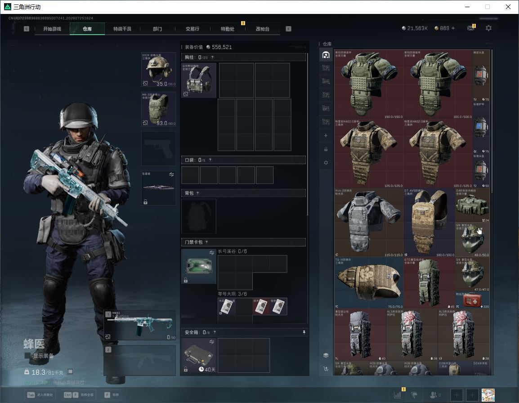Click the stack layers icon in warehouse sidebar

tap(326, 355)
